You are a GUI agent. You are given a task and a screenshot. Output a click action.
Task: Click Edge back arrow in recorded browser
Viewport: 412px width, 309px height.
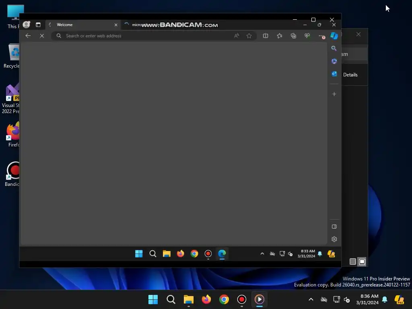click(28, 36)
